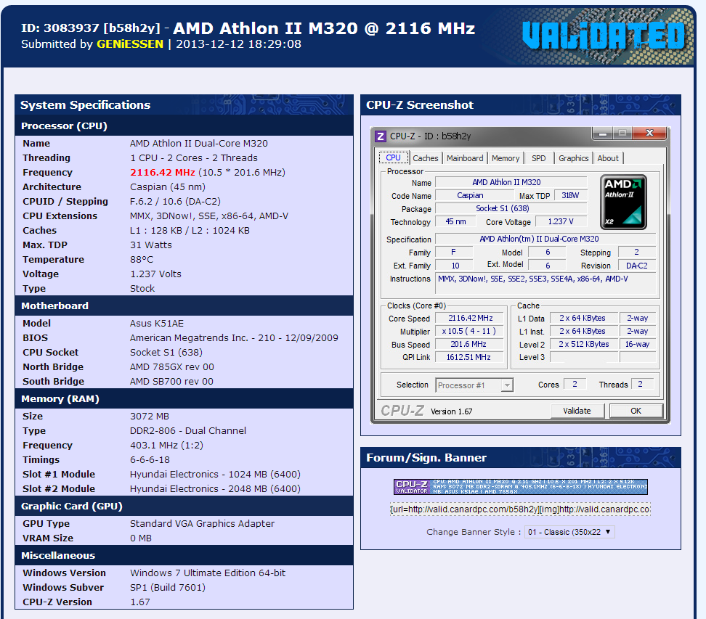This screenshot has width=706, height=619.
Task: Click the Level 2 cache 2 x 512 KBytes
Action: 584,344
